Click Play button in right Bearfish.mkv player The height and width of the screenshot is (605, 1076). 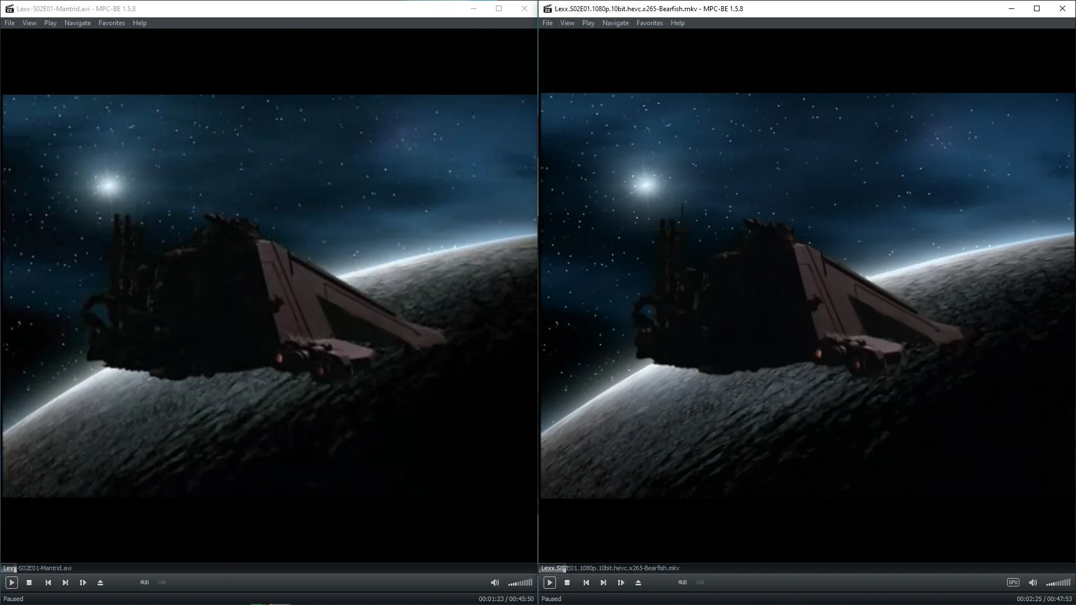[549, 583]
